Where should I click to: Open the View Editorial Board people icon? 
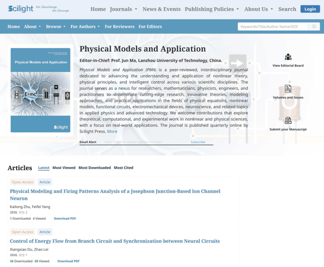288,57
